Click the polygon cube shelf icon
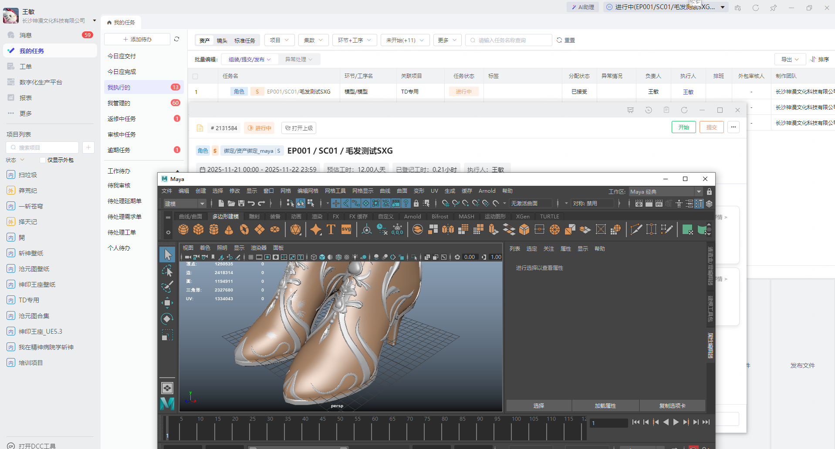 pos(199,229)
